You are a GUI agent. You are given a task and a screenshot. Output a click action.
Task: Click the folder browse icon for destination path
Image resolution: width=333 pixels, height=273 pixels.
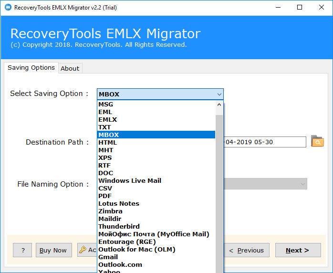[x=317, y=141]
